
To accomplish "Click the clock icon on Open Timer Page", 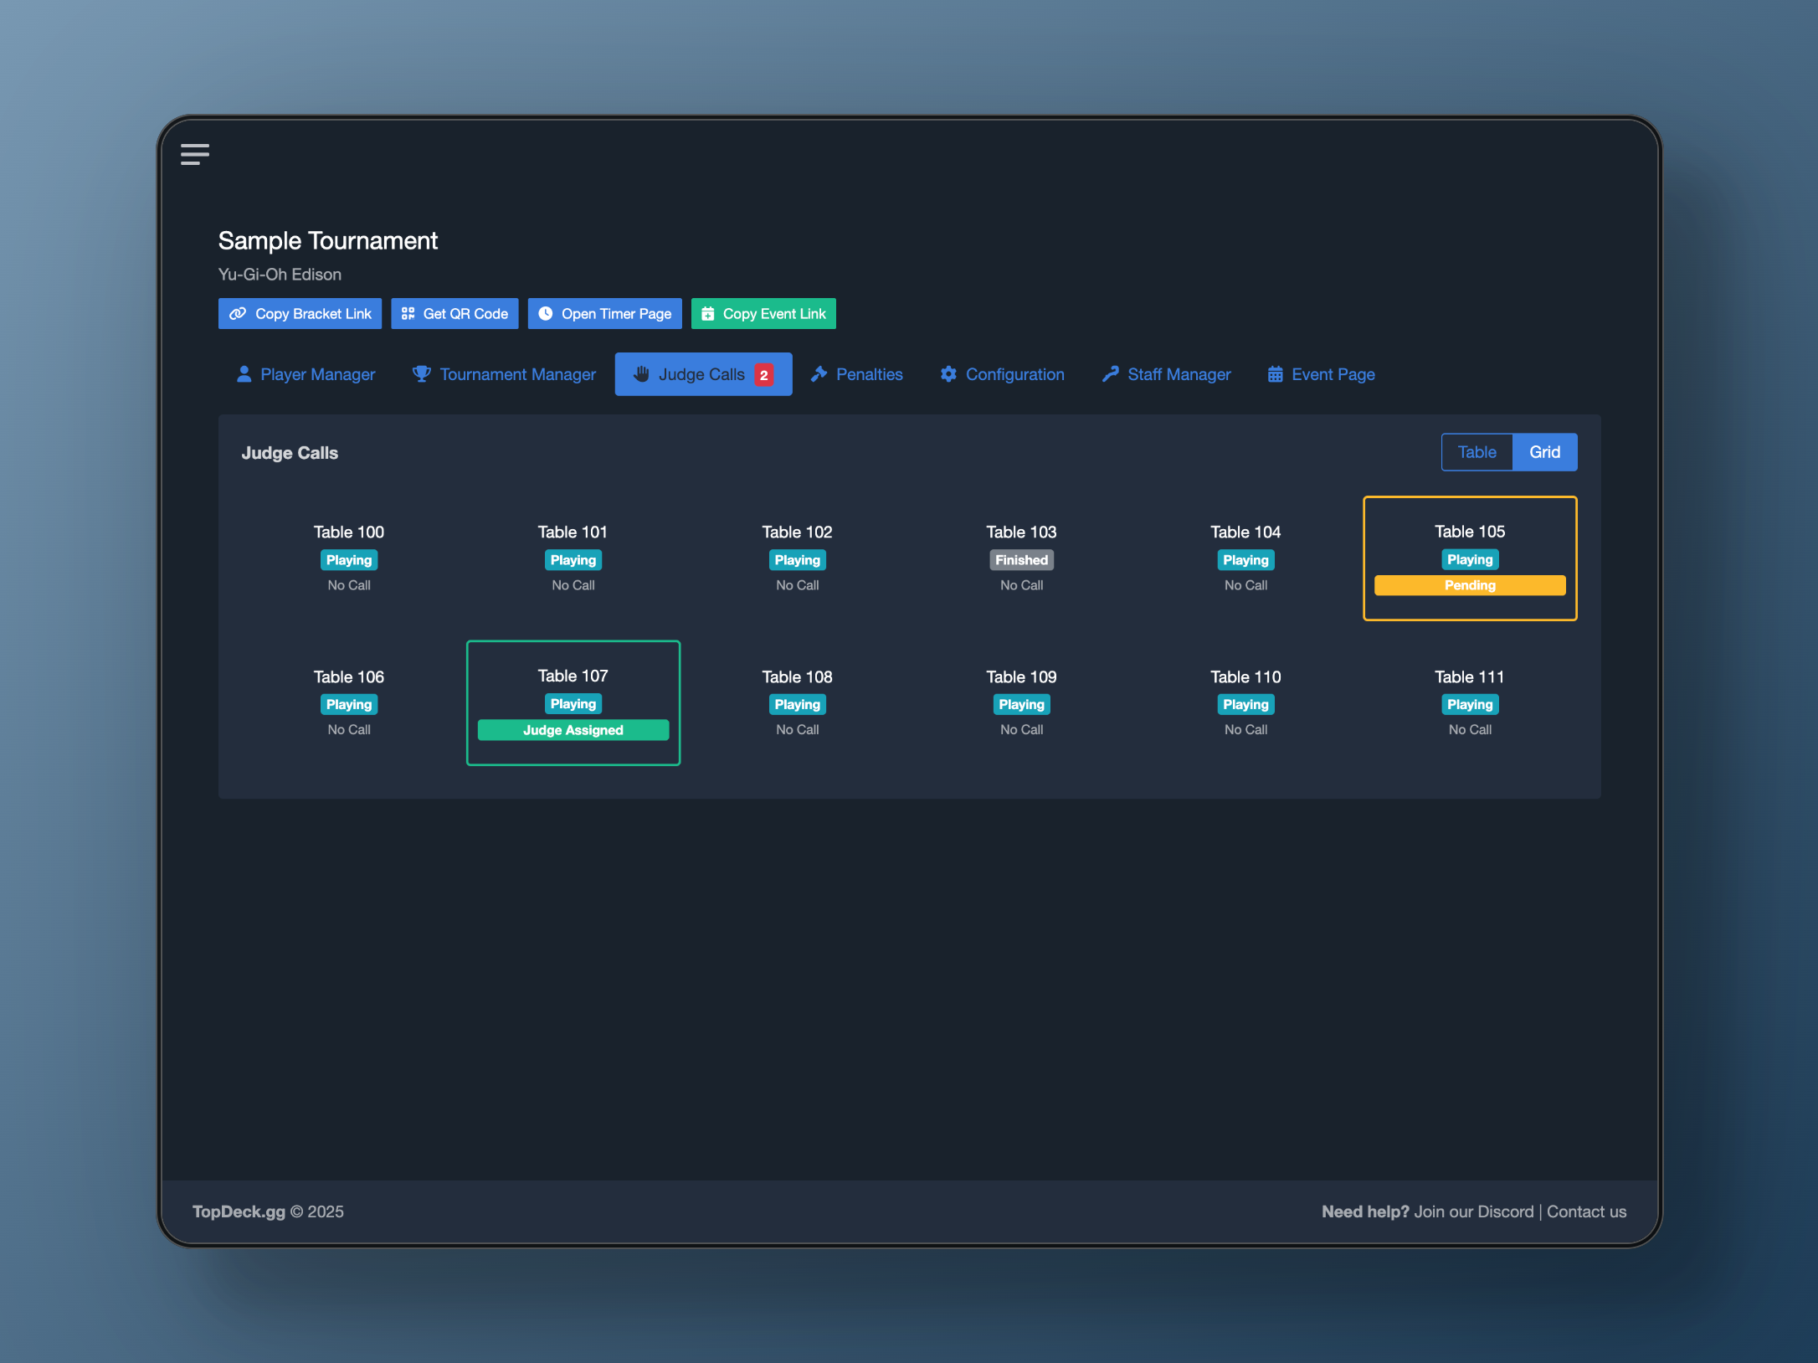I will [x=546, y=313].
